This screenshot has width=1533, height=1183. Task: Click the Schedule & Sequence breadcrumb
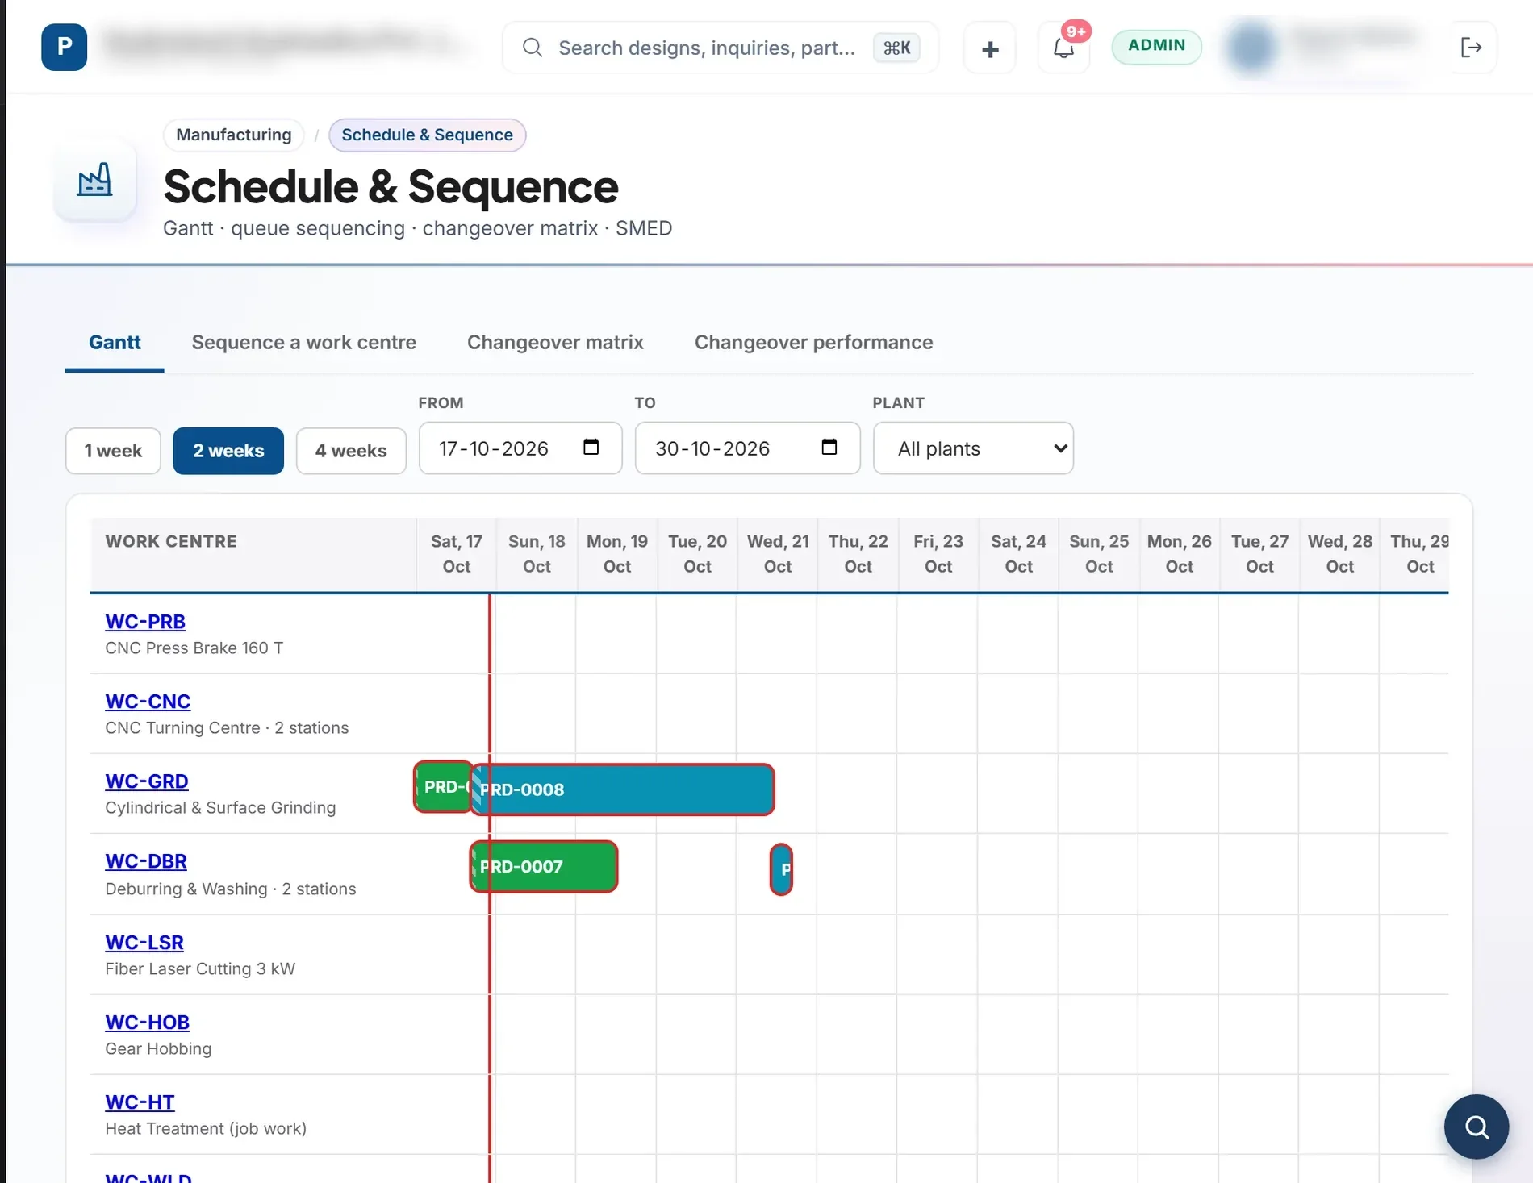point(427,135)
